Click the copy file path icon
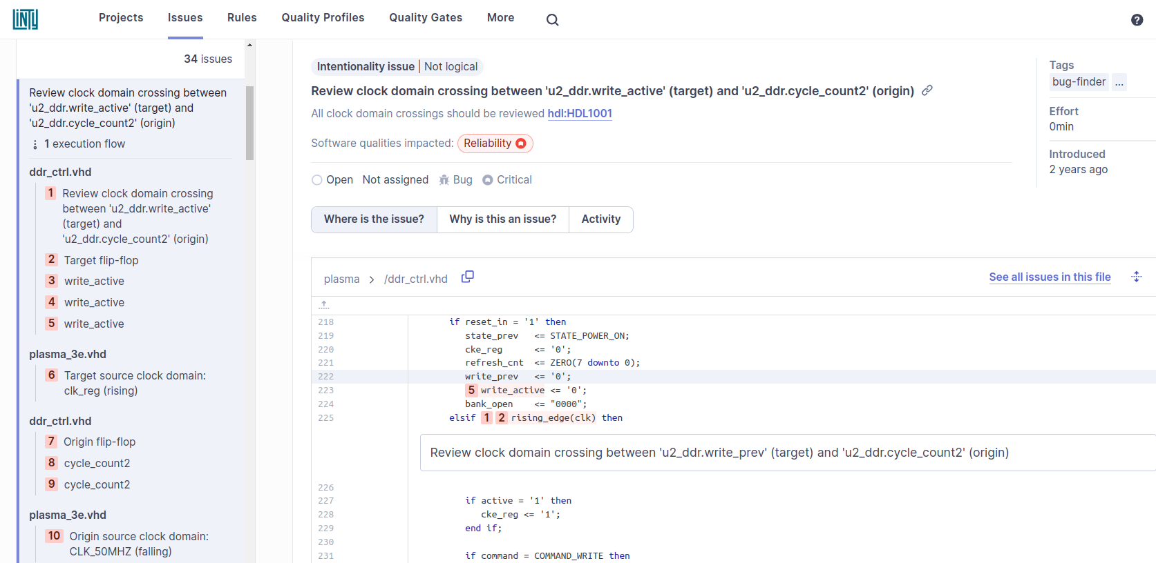1156x563 pixels. pos(468,277)
